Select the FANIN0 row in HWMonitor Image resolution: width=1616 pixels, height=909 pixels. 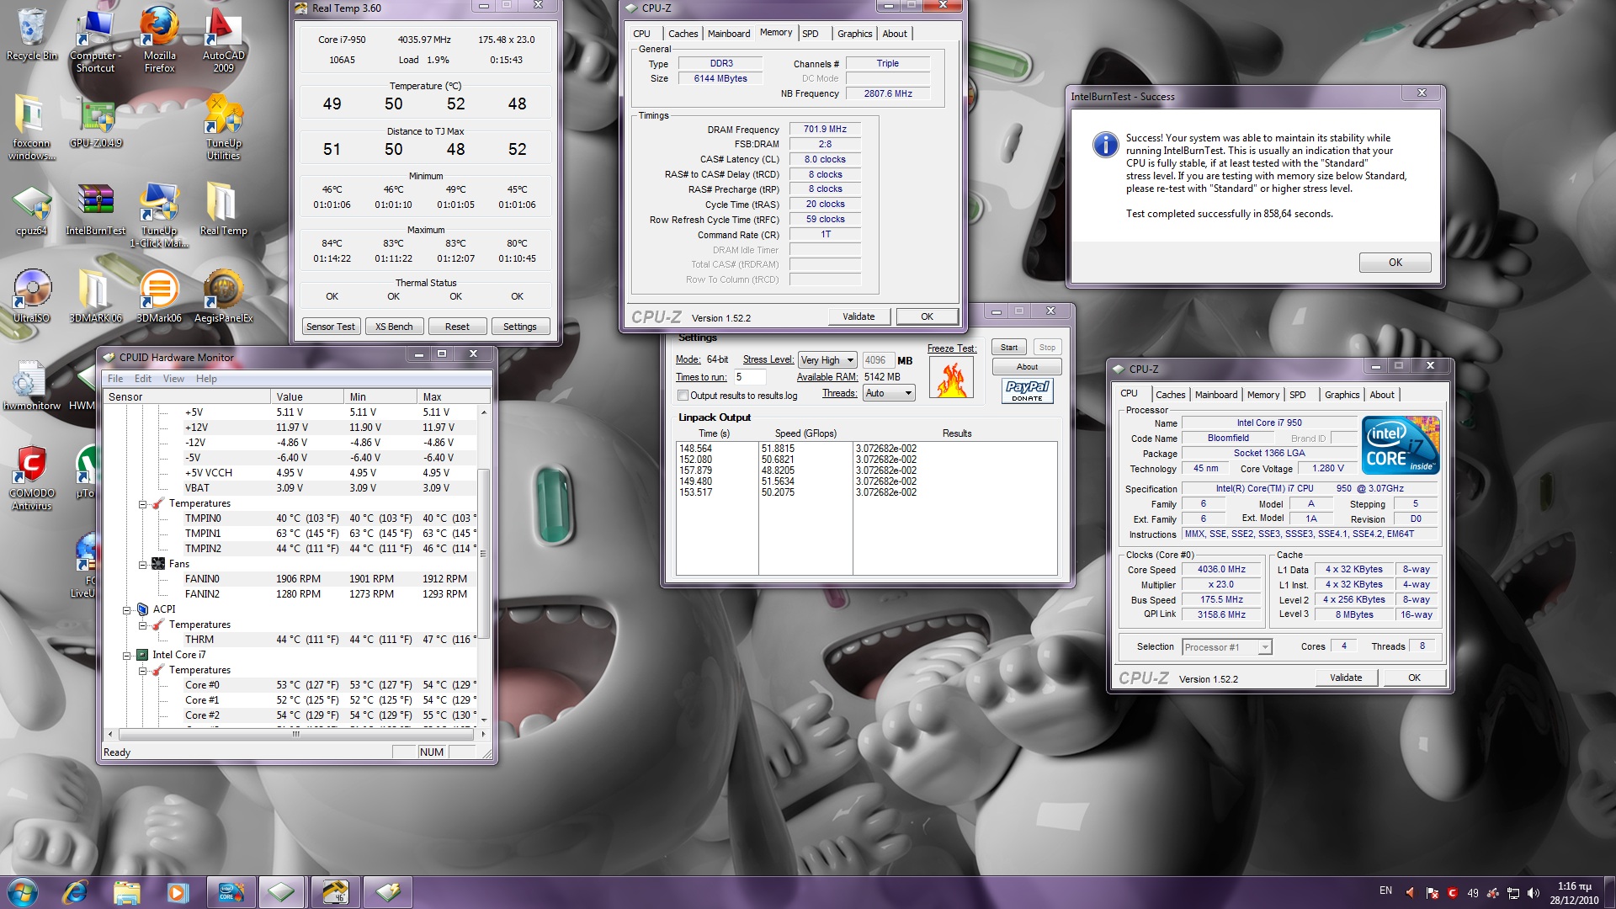290,579
